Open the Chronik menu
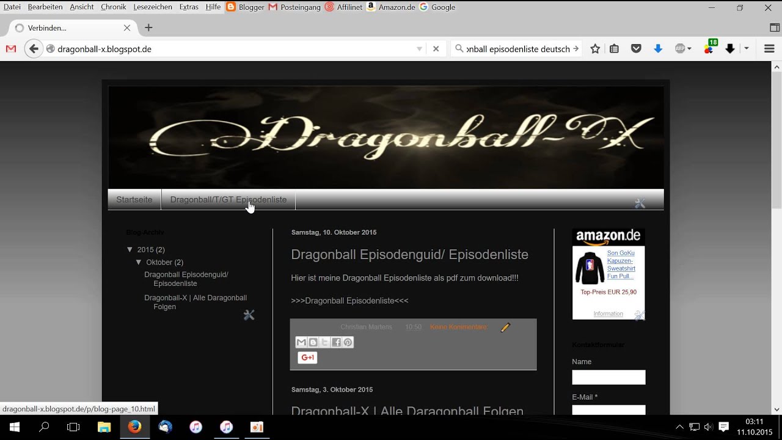This screenshot has height=440, width=782. [114, 7]
